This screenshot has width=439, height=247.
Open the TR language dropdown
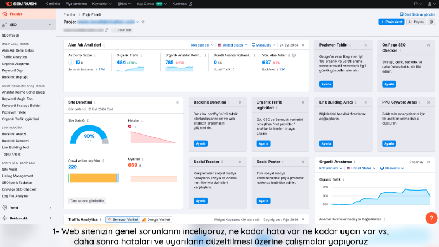[x=417, y=4]
